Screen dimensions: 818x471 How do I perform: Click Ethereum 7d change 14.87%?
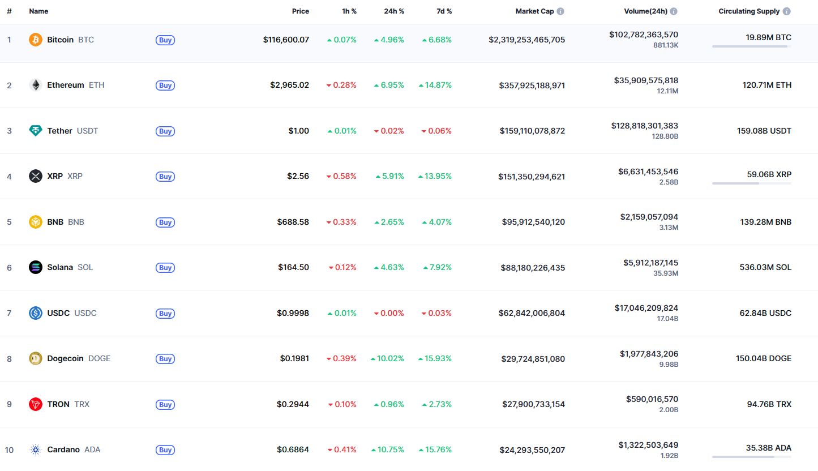click(435, 85)
